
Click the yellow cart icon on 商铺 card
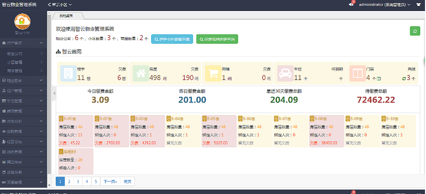[x=213, y=73]
